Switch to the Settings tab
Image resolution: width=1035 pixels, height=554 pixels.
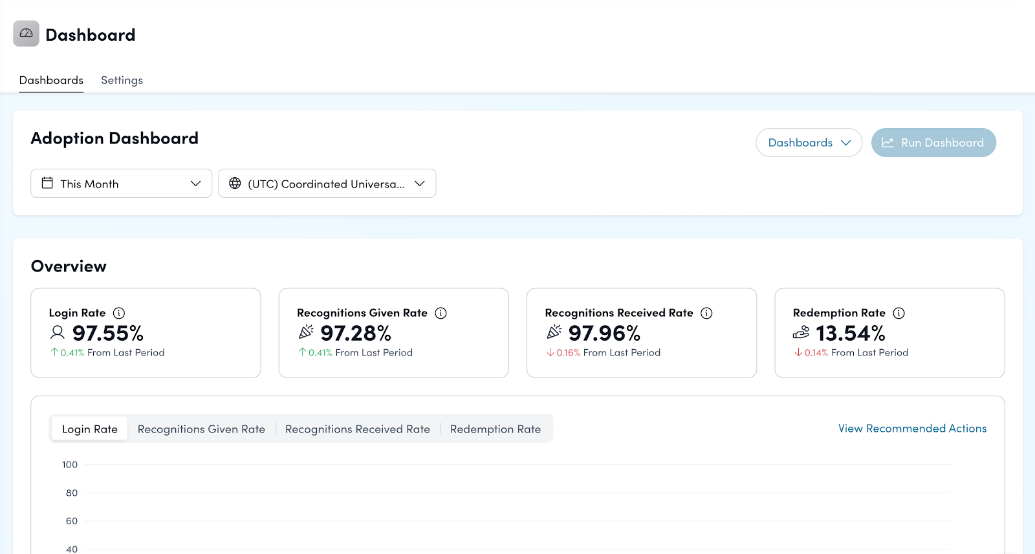click(122, 80)
